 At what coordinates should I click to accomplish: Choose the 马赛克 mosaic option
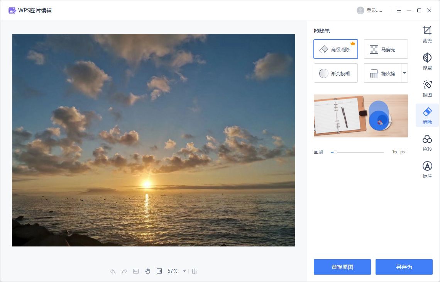(x=386, y=49)
